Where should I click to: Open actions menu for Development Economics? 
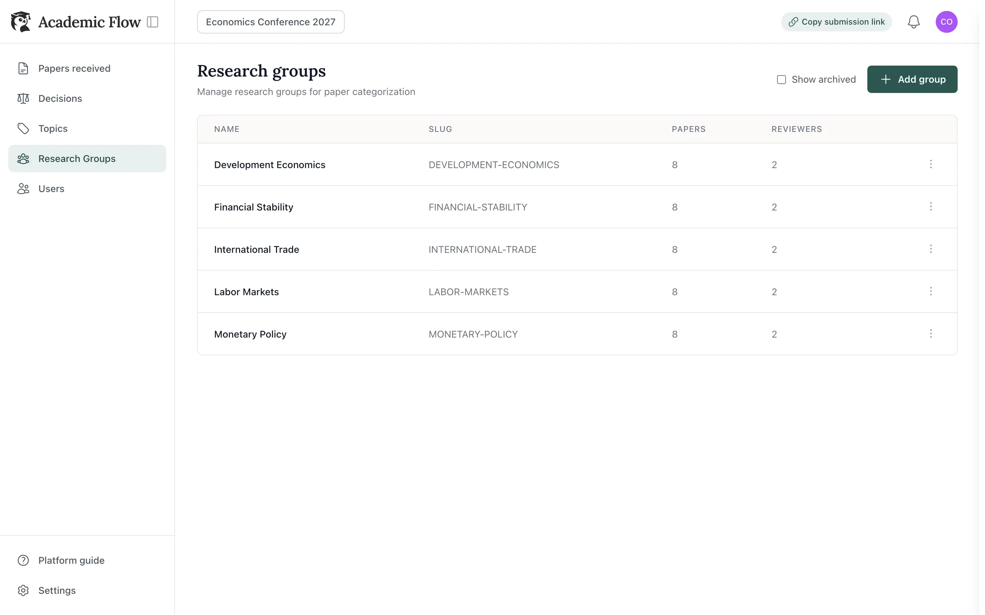[x=931, y=164]
